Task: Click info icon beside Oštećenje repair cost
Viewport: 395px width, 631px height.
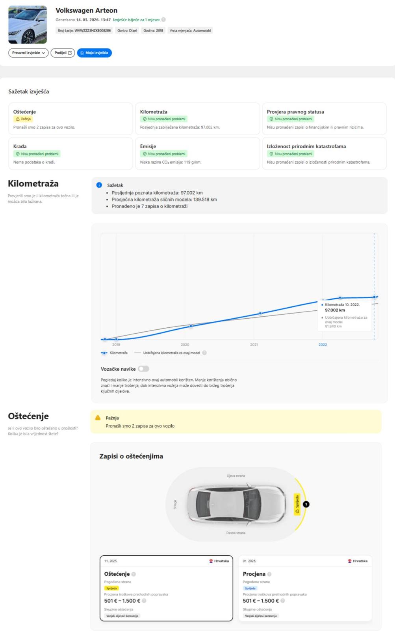Action: pos(144,601)
